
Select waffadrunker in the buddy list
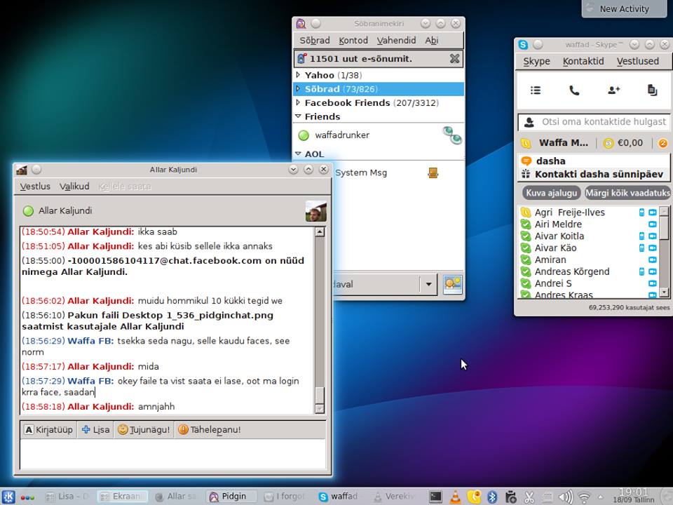point(378,135)
